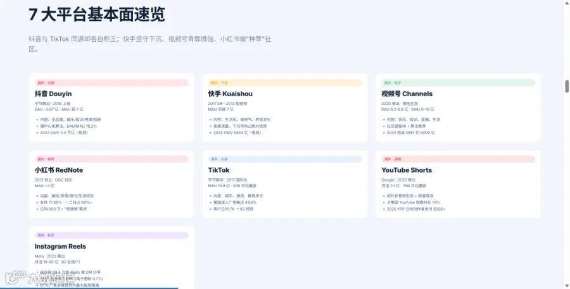Click the '小红书 RedNote' card title
This screenshot has width=570, height=289.
point(58,170)
